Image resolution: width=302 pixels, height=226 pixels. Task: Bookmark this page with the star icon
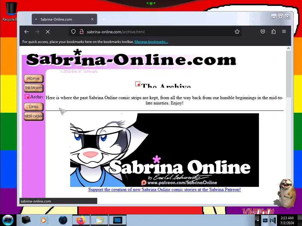[237, 31]
